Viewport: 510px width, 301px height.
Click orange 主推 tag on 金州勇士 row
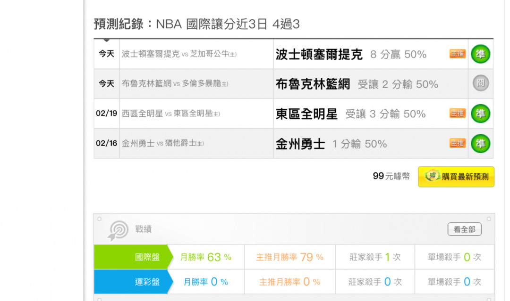(x=457, y=143)
